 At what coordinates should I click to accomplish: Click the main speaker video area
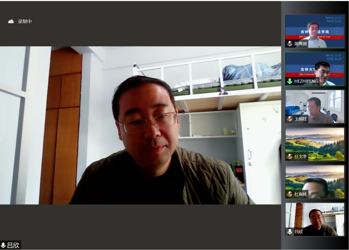(x=140, y=125)
